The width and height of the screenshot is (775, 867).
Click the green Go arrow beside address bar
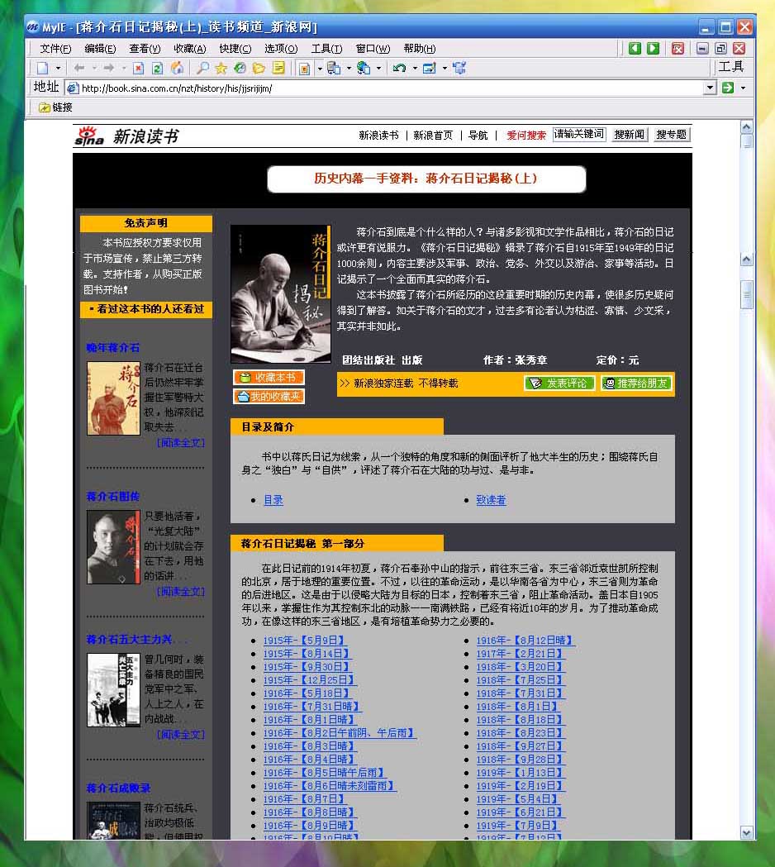pyautogui.click(x=728, y=88)
